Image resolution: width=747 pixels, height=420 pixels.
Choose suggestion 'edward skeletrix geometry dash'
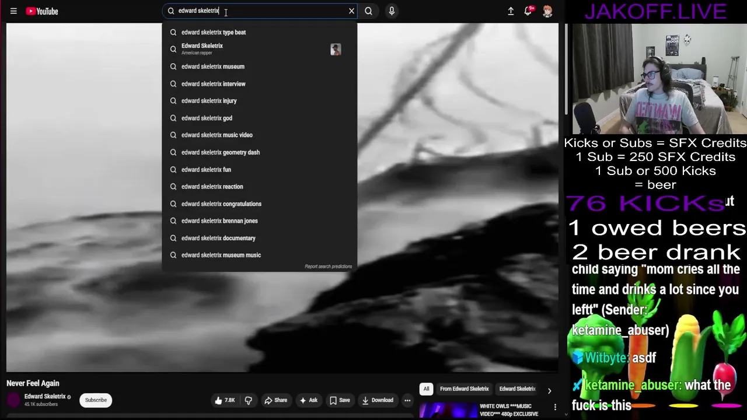260,152
